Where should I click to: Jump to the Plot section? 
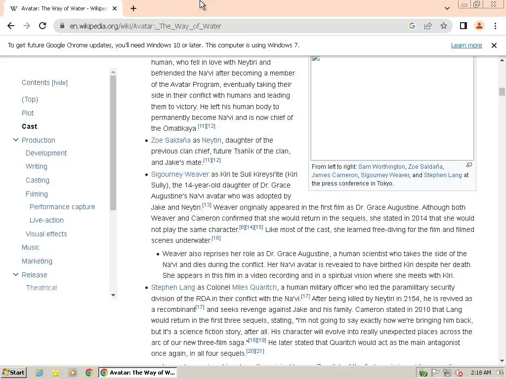tap(28, 113)
